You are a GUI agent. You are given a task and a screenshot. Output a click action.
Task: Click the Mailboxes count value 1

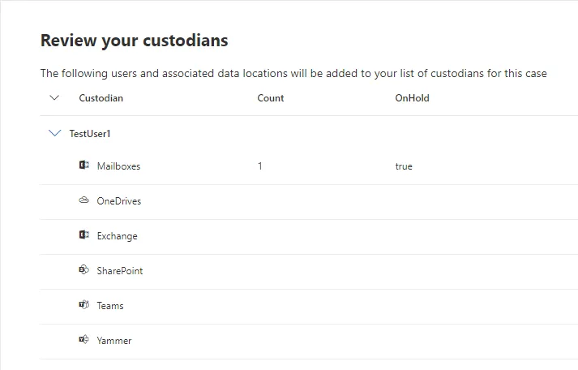pyautogui.click(x=260, y=166)
